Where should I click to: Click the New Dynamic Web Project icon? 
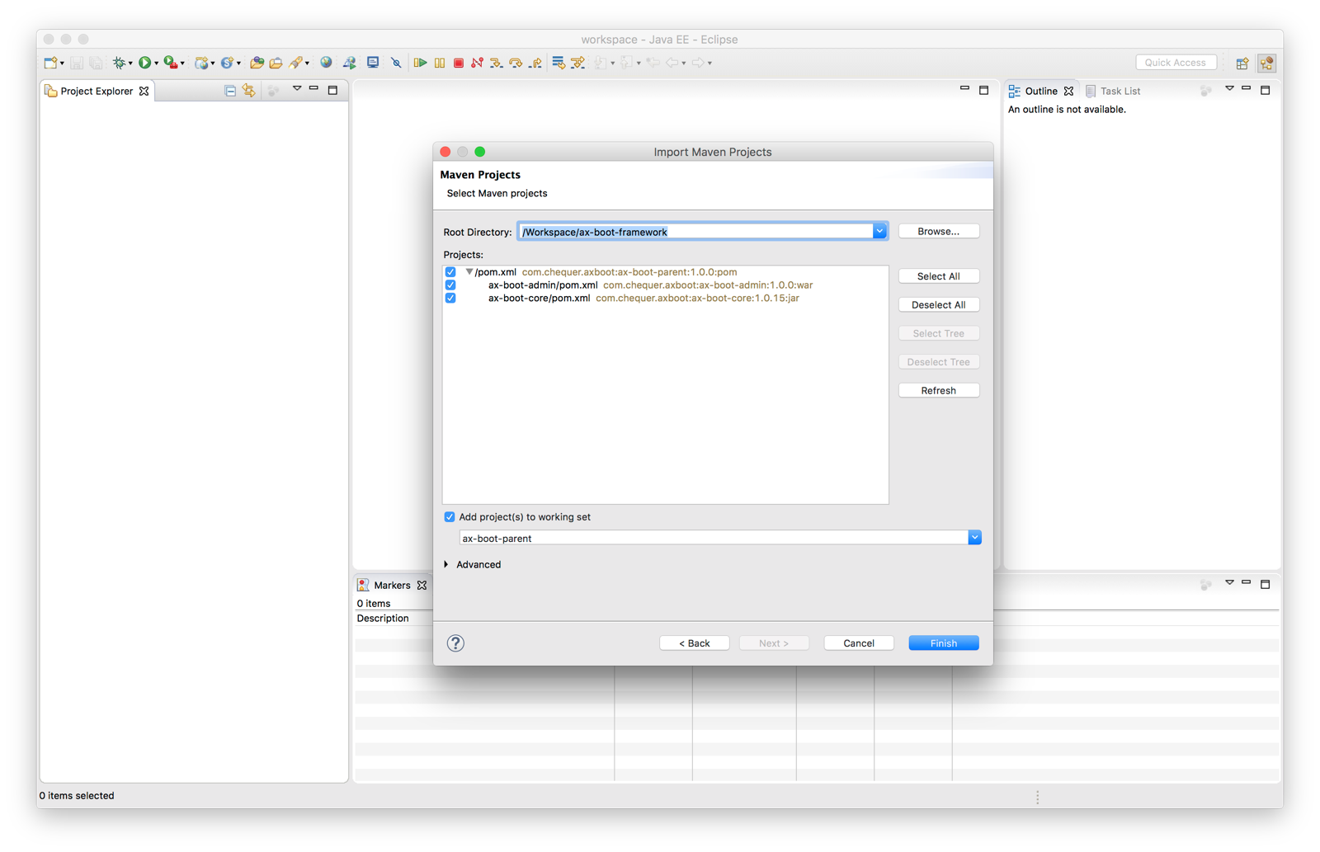200,63
